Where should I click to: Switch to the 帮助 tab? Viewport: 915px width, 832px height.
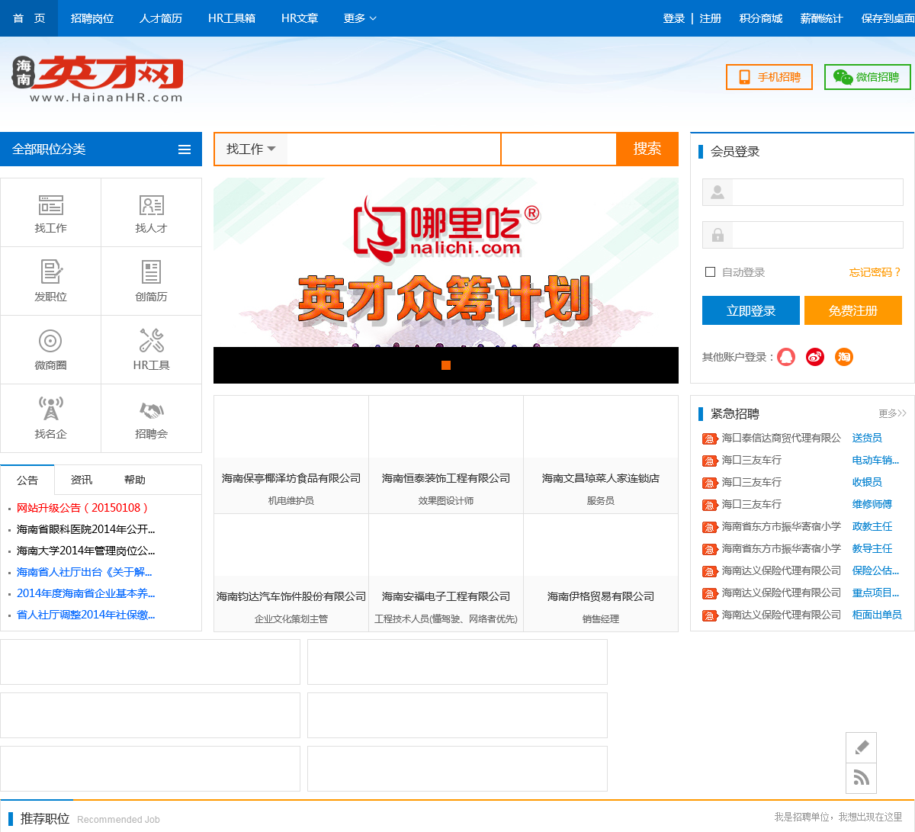pyautogui.click(x=135, y=480)
